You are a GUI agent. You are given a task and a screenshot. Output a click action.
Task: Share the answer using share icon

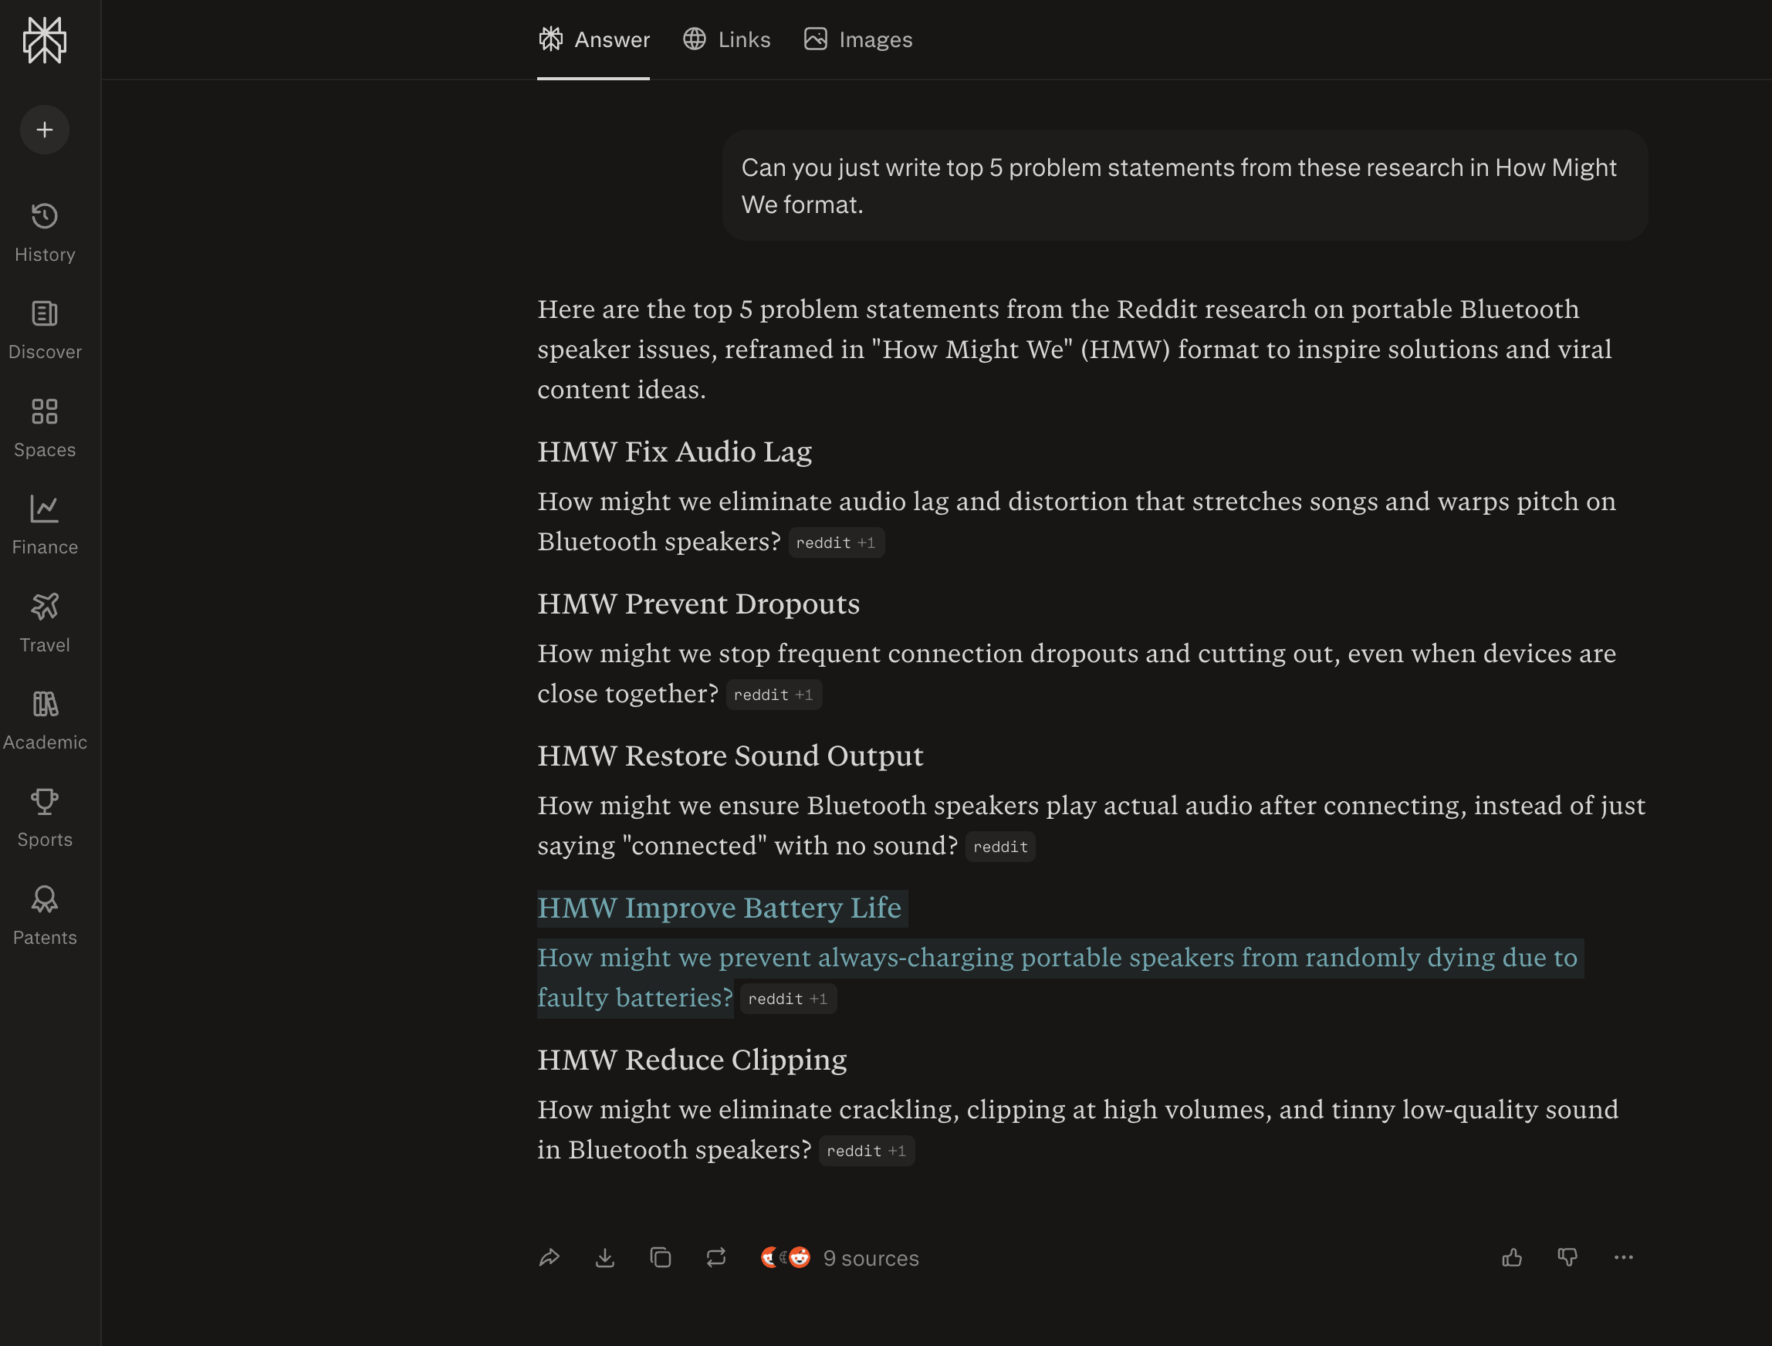point(550,1258)
